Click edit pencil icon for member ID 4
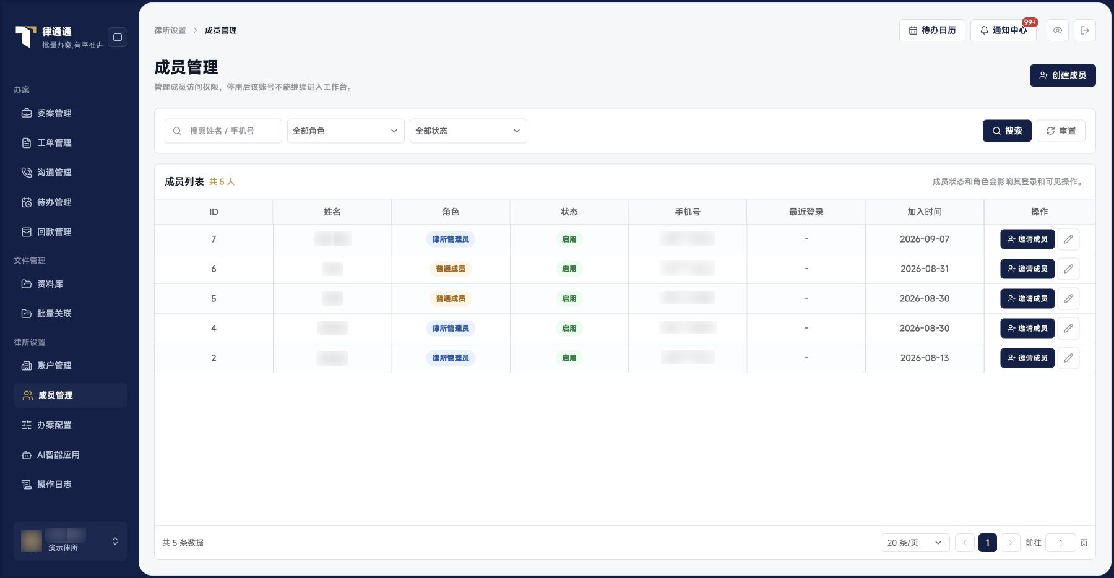1114x578 pixels. (x=1068, y=328)
